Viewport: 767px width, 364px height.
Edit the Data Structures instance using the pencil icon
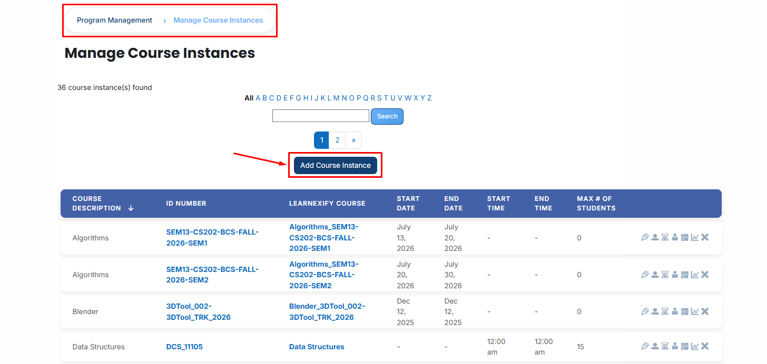[645, 346]
